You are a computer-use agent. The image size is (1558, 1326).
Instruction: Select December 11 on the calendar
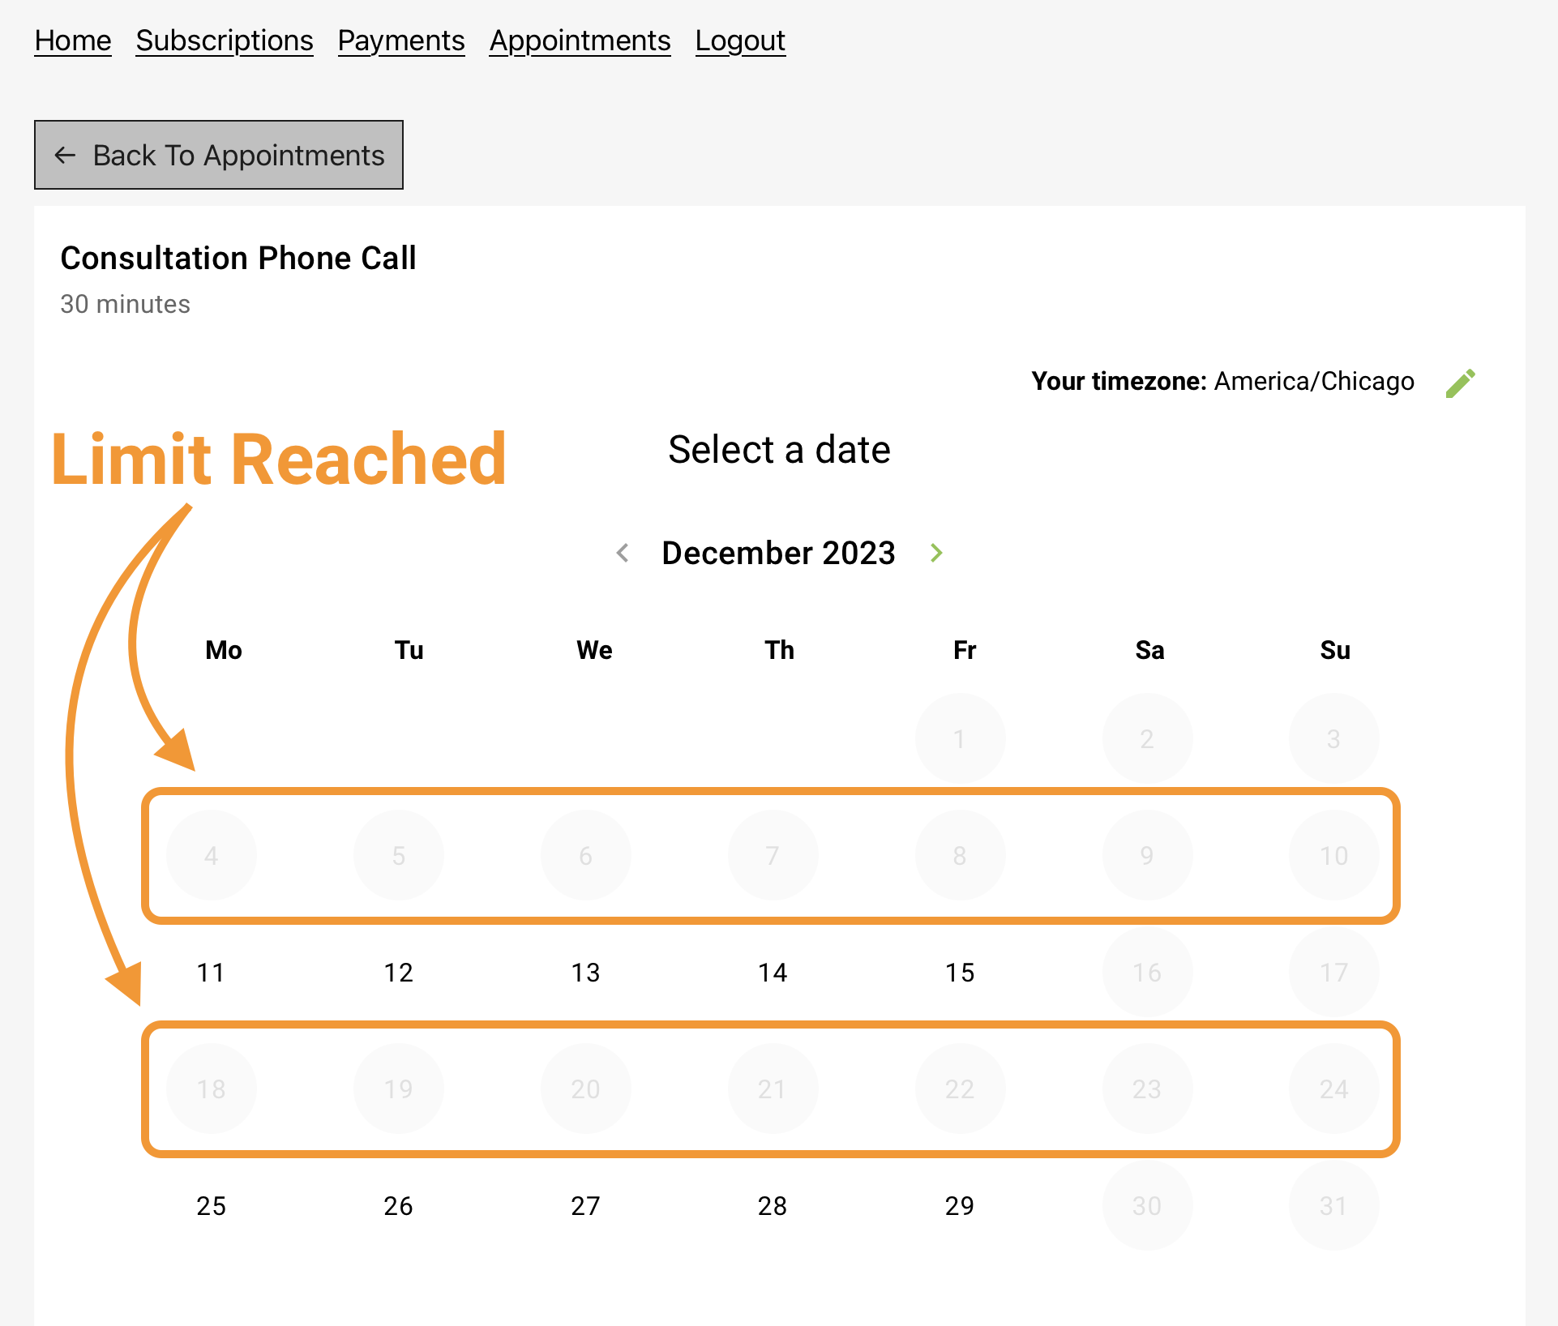[211, 972]
